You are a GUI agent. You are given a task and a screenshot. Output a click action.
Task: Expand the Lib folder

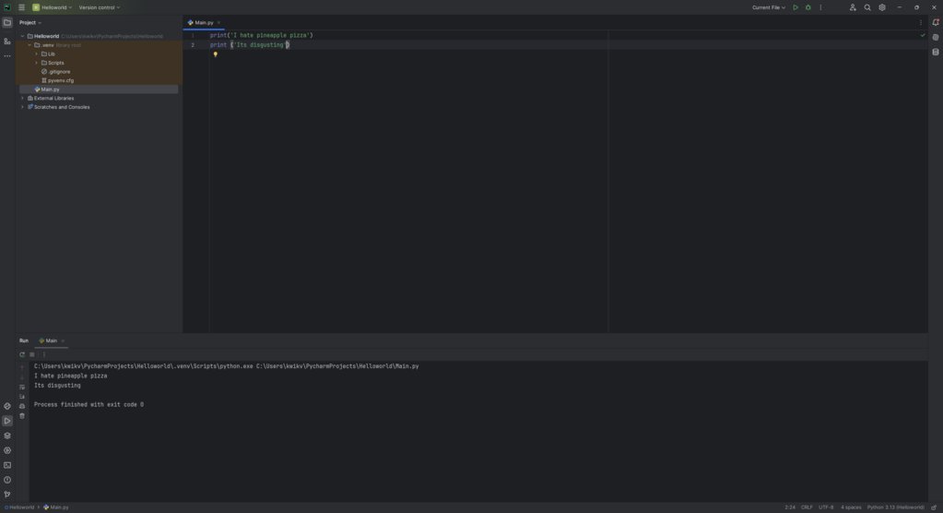click(x=37, y=54)
